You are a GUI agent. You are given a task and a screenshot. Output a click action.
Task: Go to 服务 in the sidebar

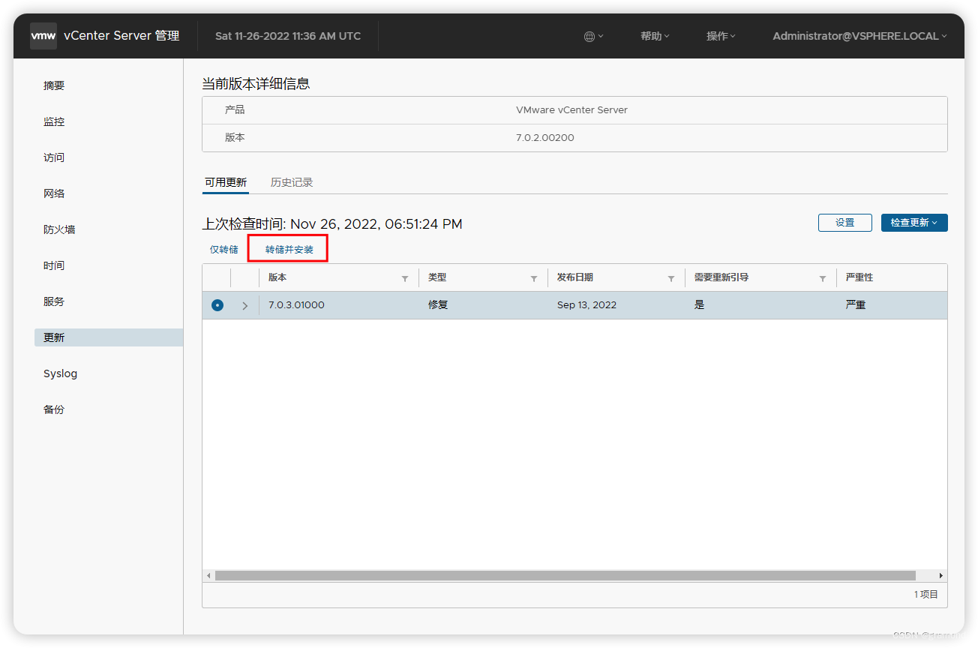[x=54, y=301]
